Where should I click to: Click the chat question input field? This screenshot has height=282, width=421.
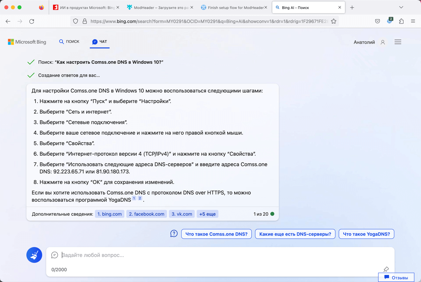coord(217,255)
